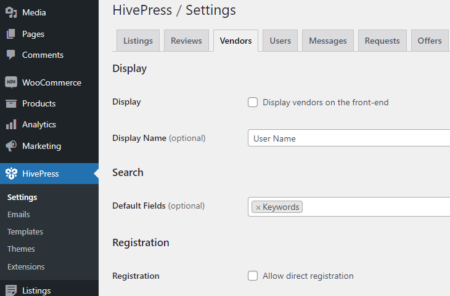Image resolution: width=450 pixels, height=296 pixels.
Task: Open the Display Name User Name dropdown
Action: tap(349, 138)
